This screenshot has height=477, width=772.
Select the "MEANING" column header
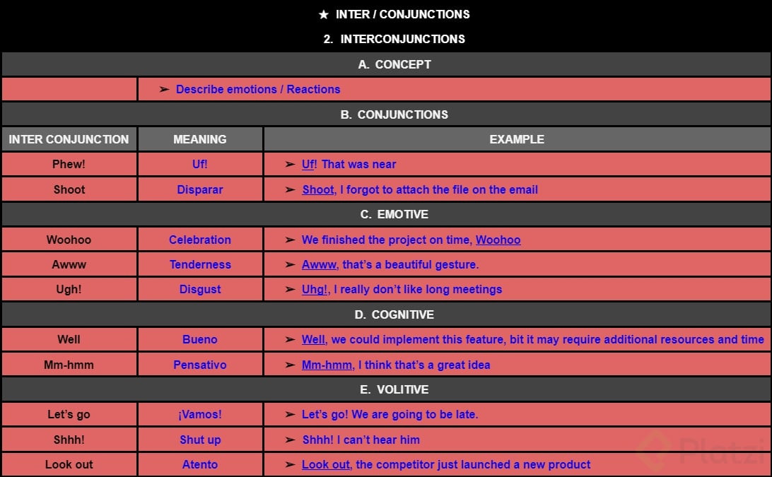[x=200, y=139]
